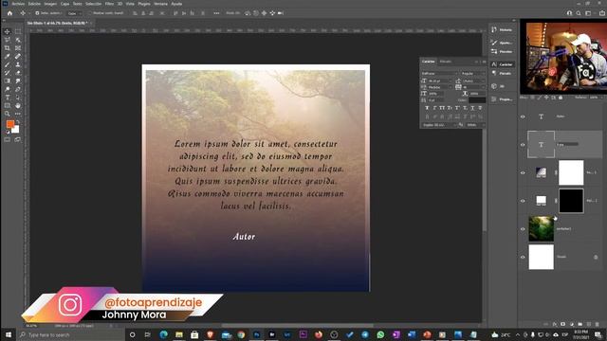Open the font size dropdown

click(440, 81)
